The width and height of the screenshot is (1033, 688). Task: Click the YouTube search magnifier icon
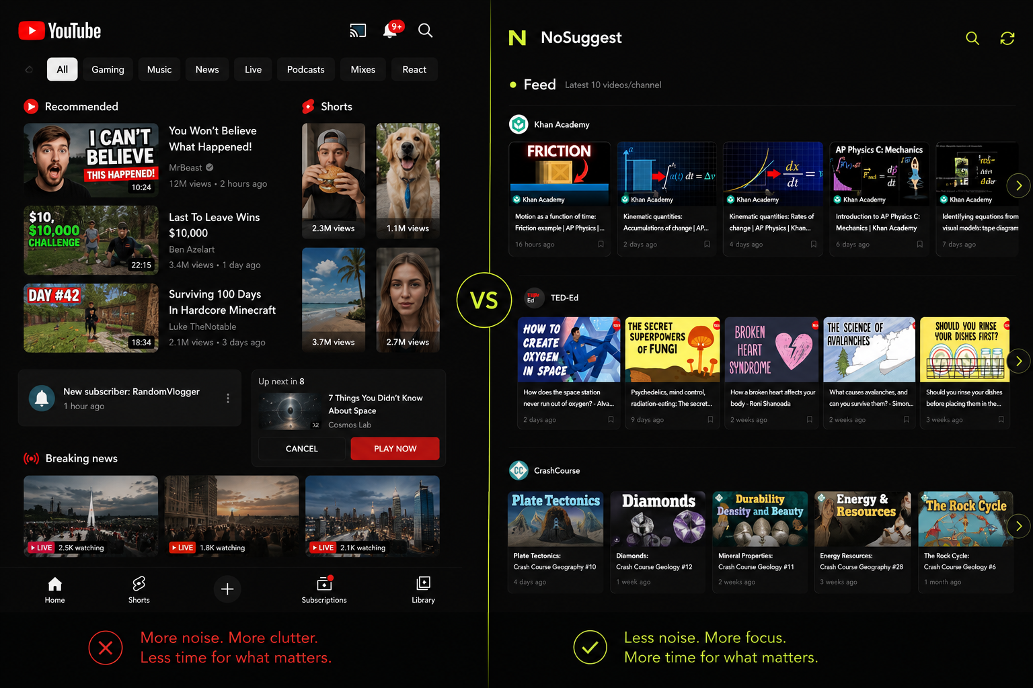click(425, 30)
